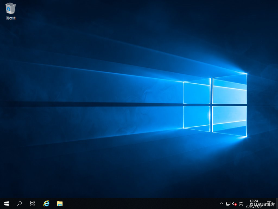Click the empty middle area of the taskbar
The height and width of the screenshot is (209, 278).
pos(141,204)
